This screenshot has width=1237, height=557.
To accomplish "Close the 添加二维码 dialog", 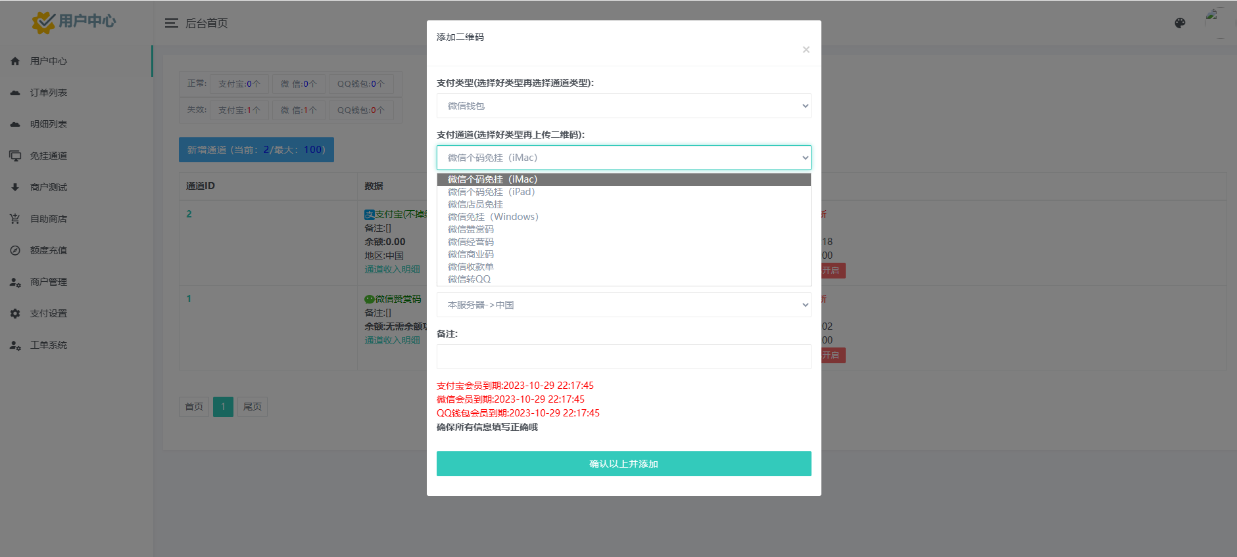I will 806,50.
